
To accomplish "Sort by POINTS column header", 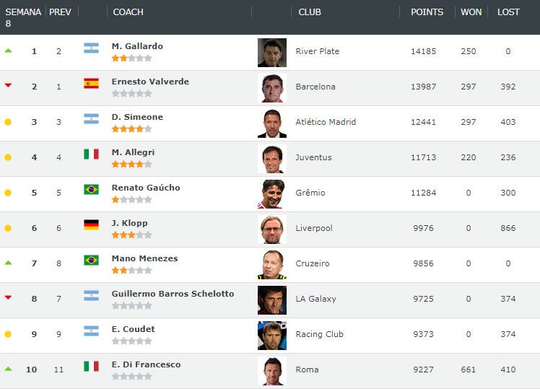I will (427, 12).
